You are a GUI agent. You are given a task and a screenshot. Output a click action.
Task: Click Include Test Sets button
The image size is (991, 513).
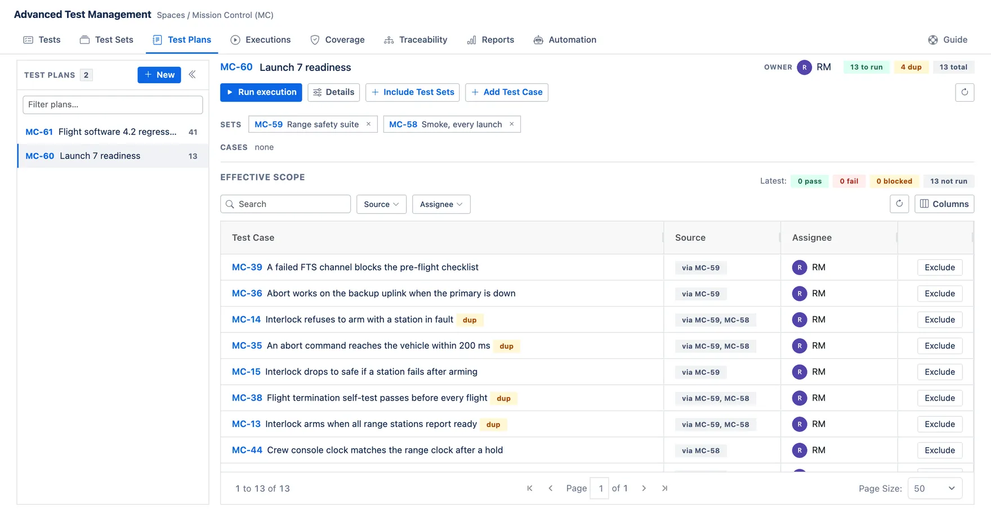413,92
